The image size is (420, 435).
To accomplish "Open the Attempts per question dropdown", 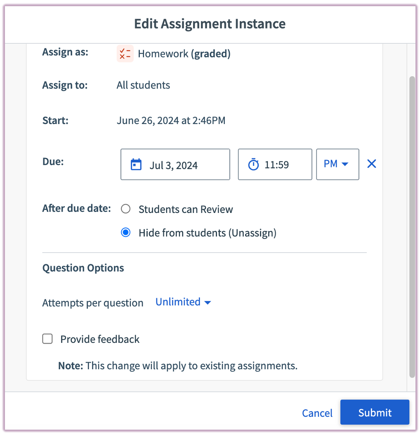I will click(x=183, y=302).
